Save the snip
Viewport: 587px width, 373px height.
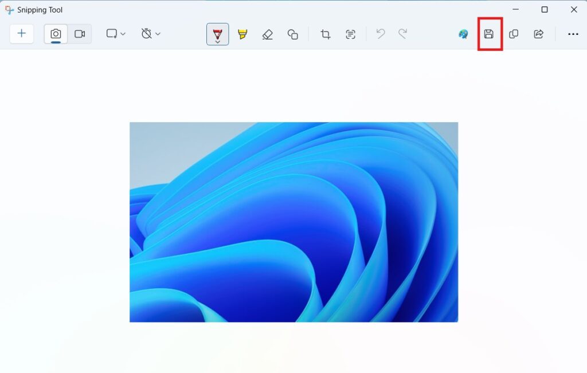(x=488, y=34)
